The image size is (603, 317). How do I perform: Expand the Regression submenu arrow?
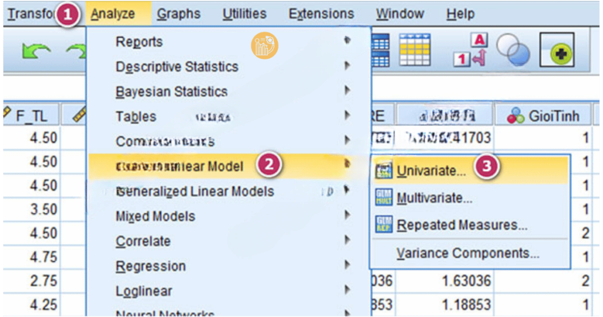pyautogui.click(x=347, y=266)
